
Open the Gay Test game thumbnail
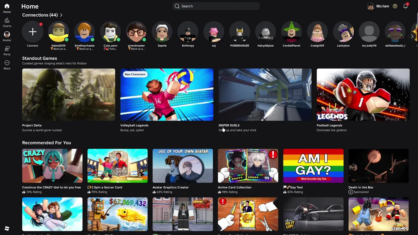(313, 166)
